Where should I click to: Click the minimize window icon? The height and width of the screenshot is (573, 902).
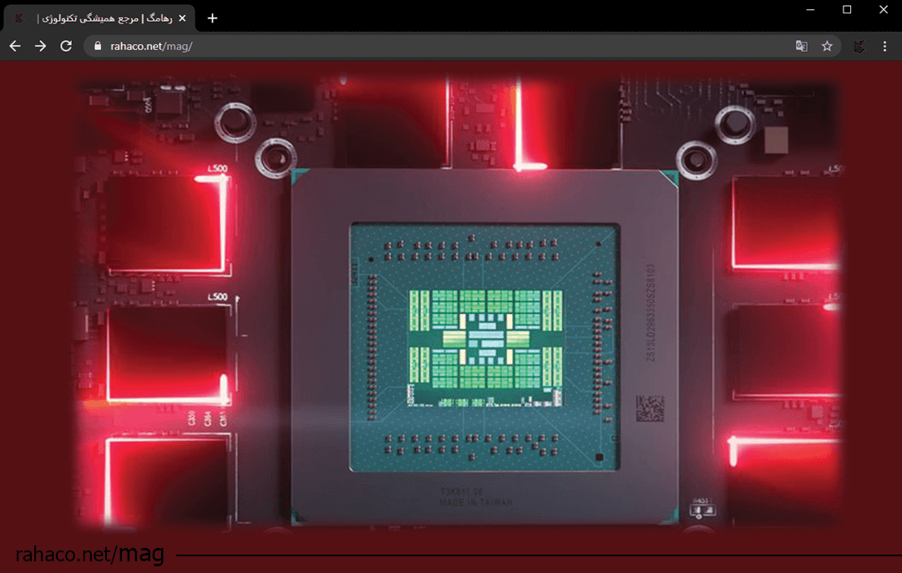tap(809, 9)
